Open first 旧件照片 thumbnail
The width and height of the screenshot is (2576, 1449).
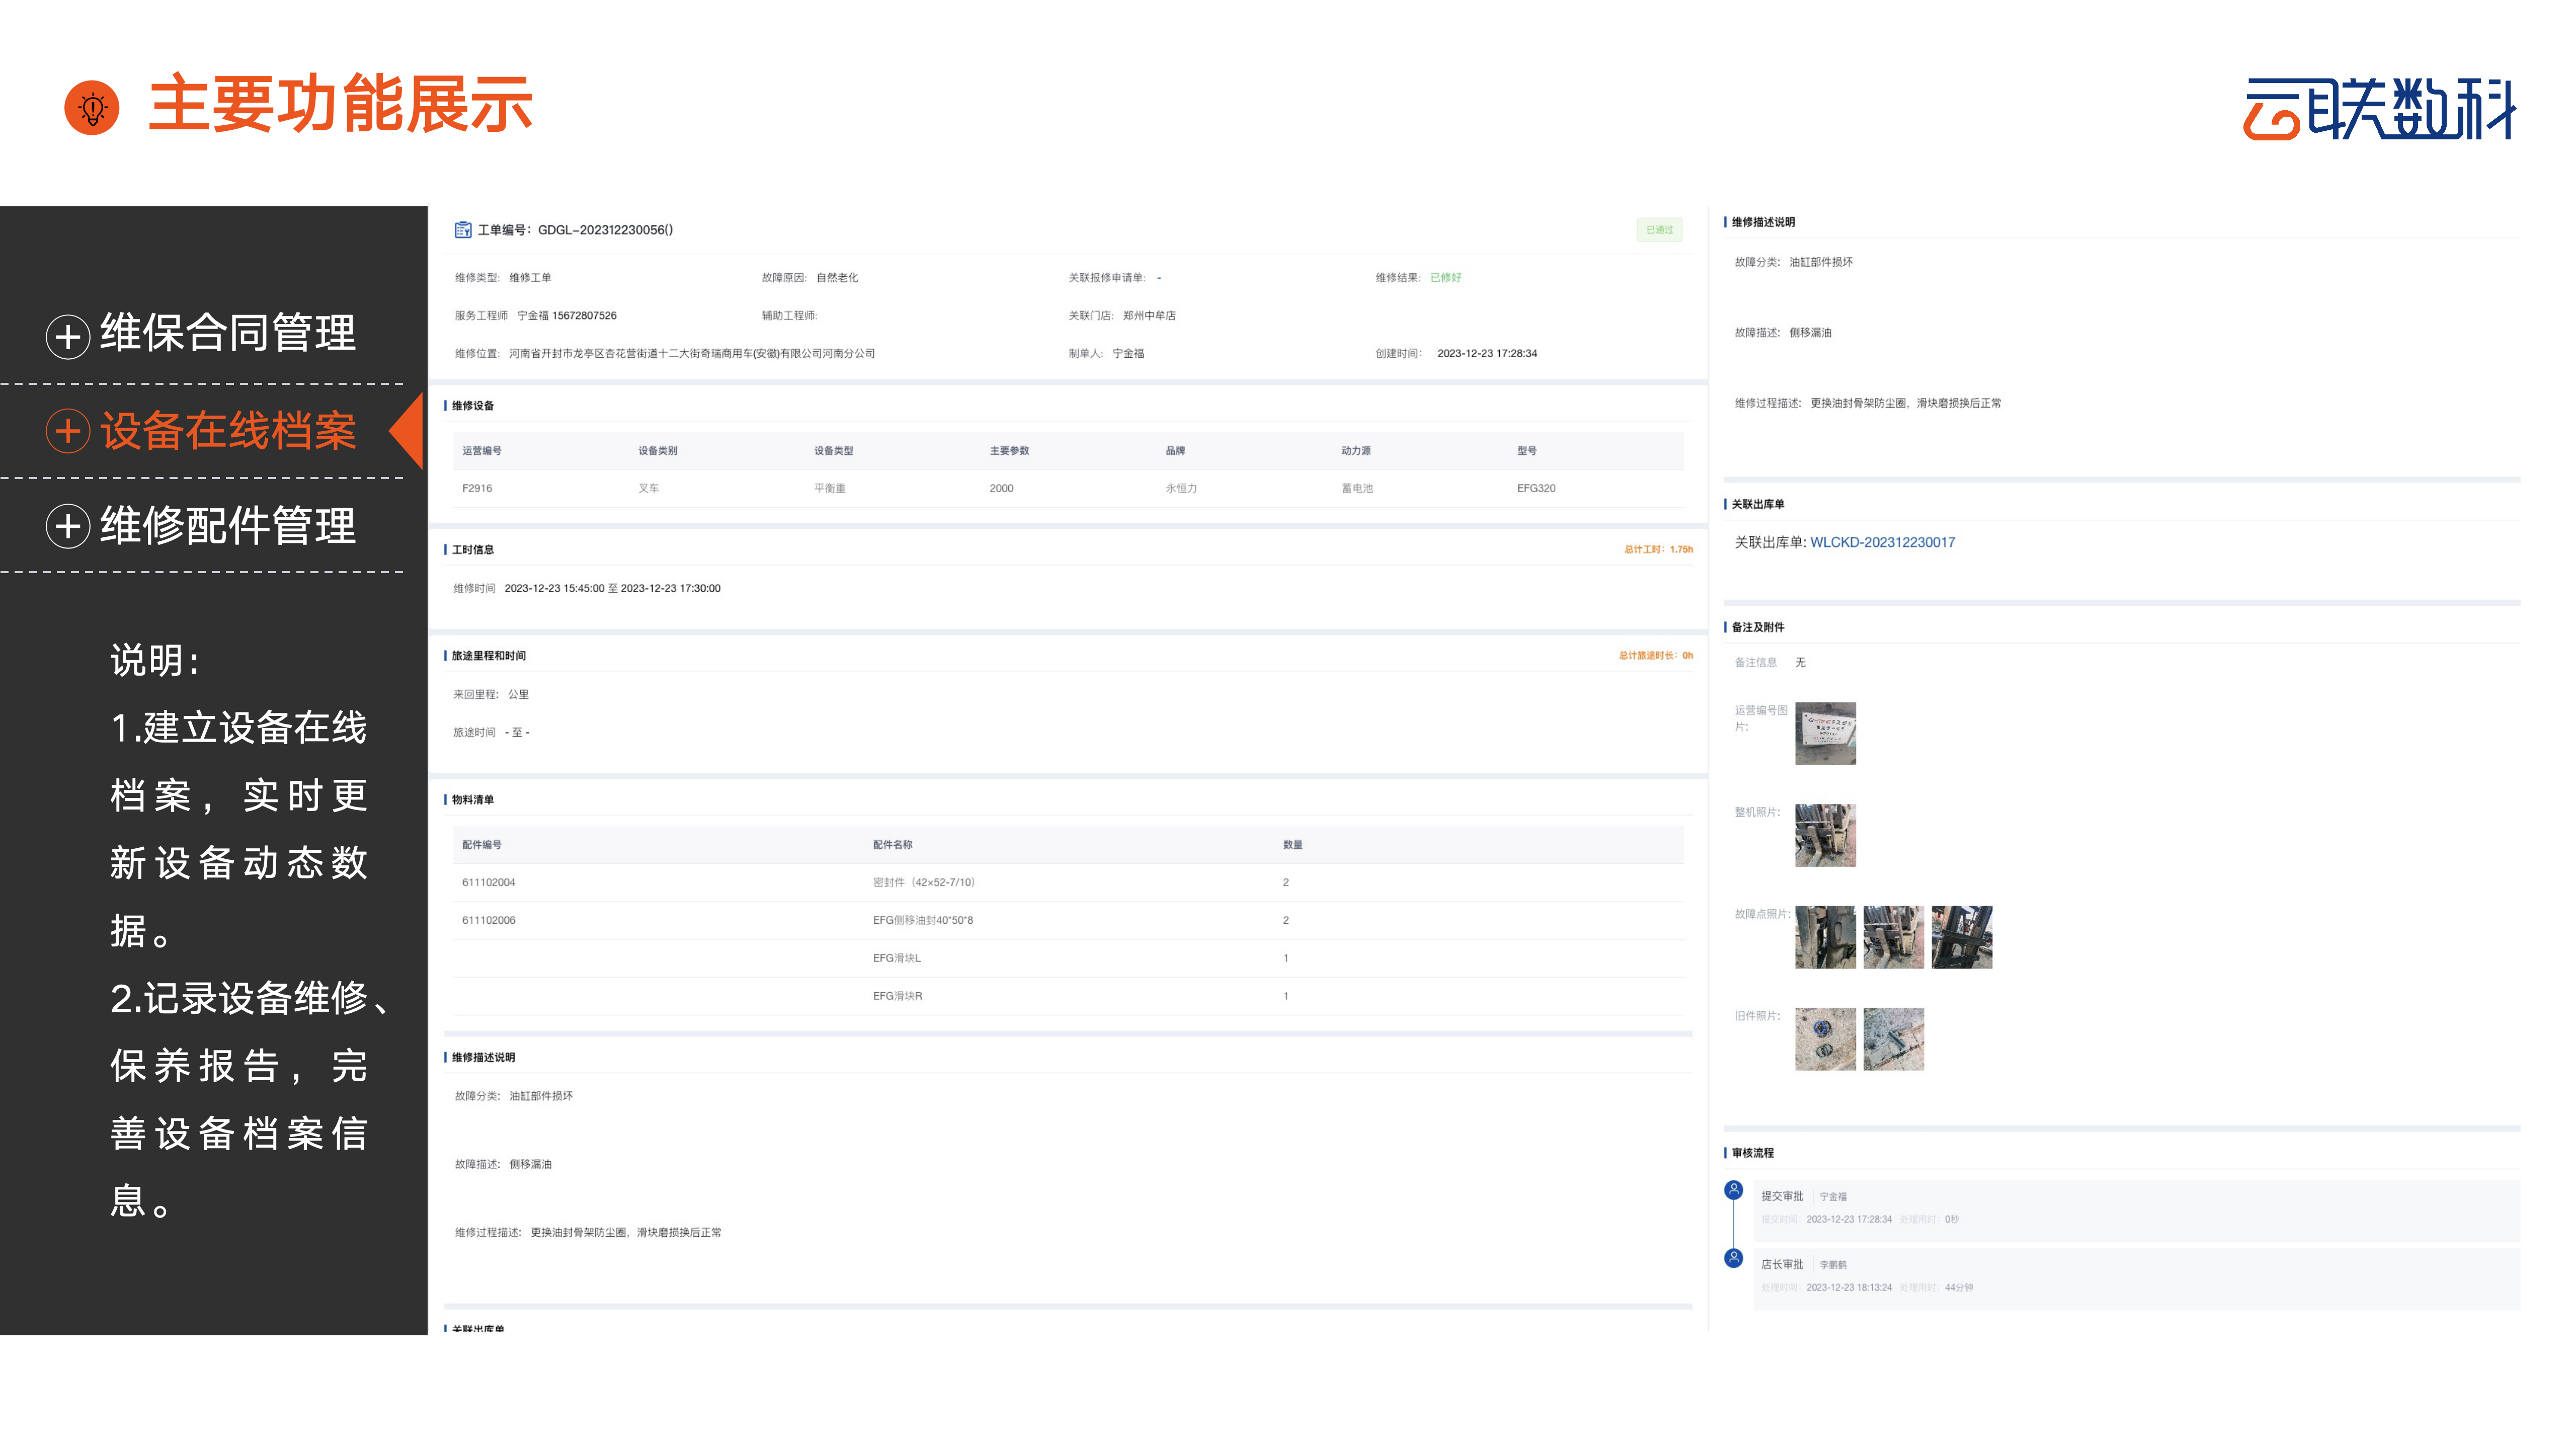coord(1825,1039)
